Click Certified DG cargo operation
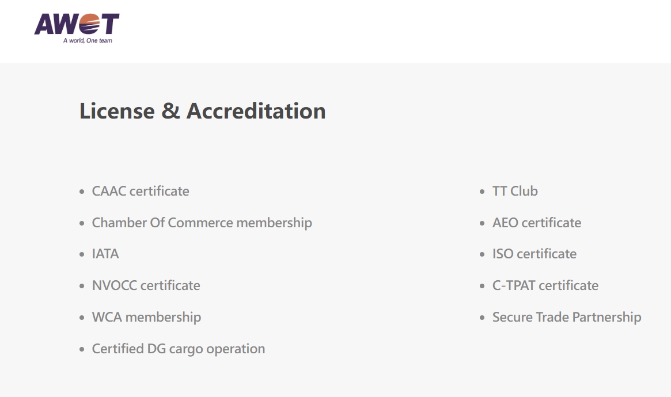The width and height of the screenshot is (671, 397). pos(179,349)
